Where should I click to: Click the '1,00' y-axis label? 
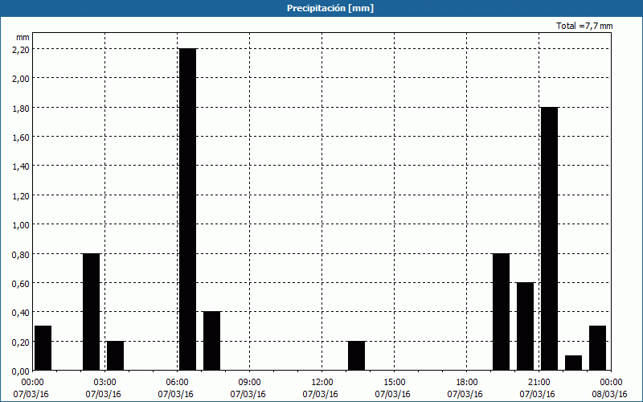[21, 225]
